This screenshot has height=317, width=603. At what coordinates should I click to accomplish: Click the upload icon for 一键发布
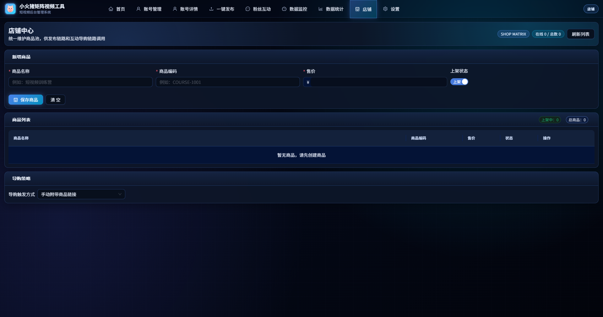click(x=211, y=9)
